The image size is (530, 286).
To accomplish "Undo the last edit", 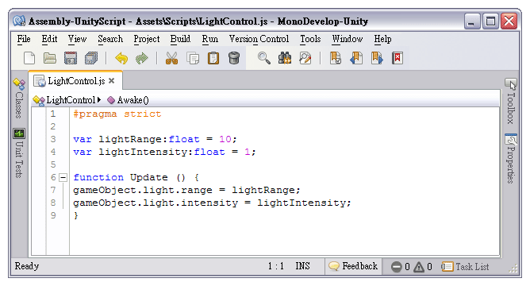I will tap(121, 58).
